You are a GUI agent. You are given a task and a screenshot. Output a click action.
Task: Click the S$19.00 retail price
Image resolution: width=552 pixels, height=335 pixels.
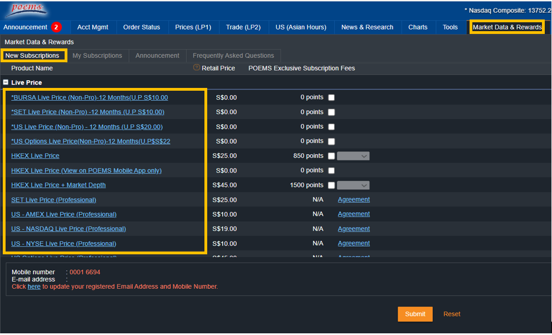pyautogui.click(x=224, y=229)
